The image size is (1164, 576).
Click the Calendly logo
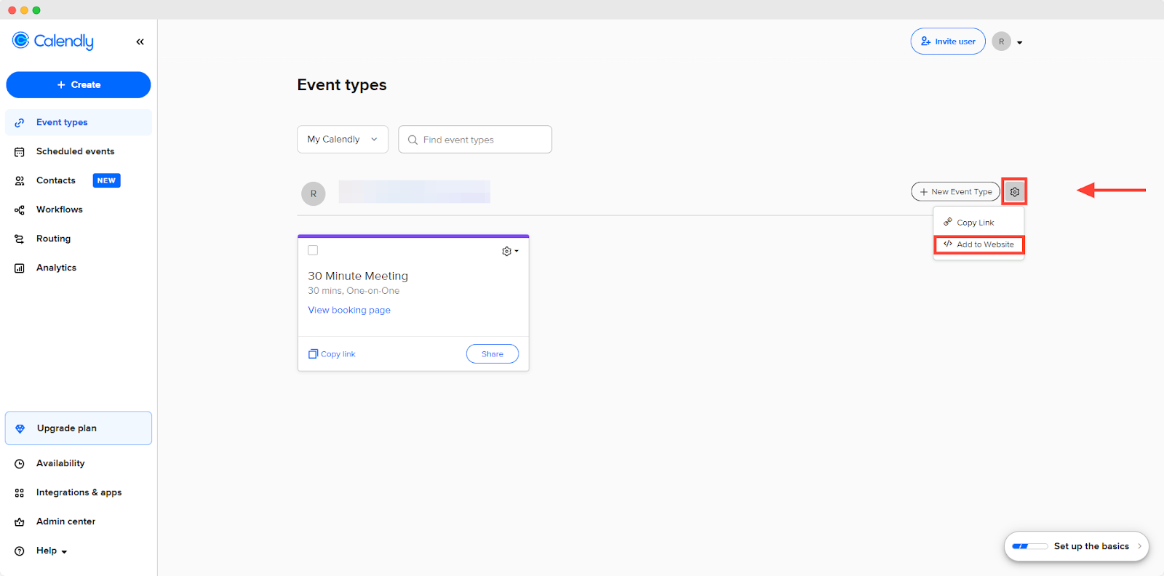[x=52, y=41]
